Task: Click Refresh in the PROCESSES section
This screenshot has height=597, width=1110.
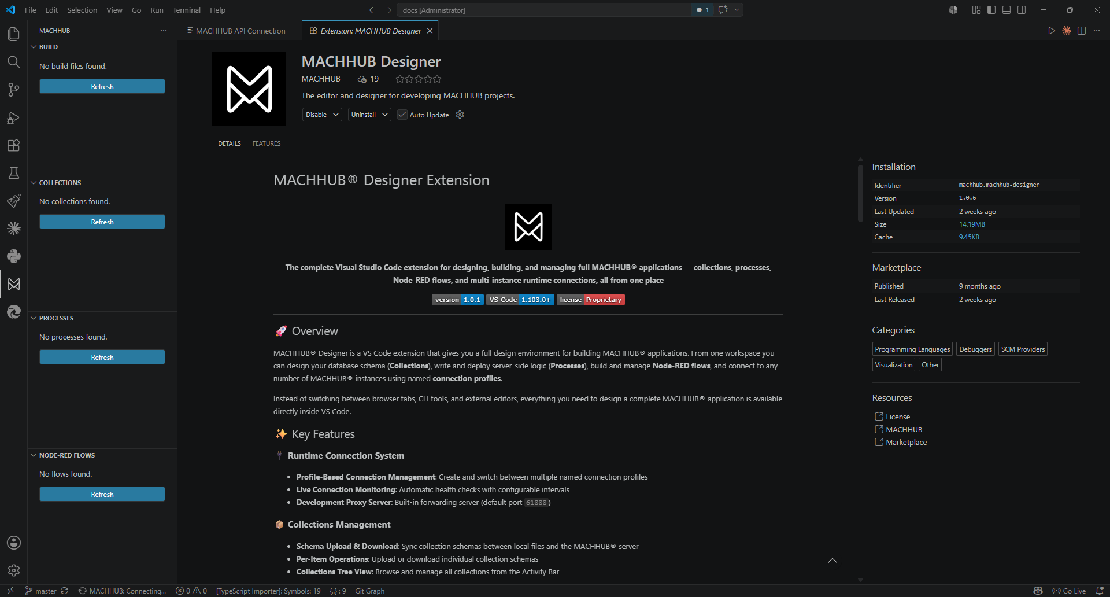Action: click(x=102, y=357)
